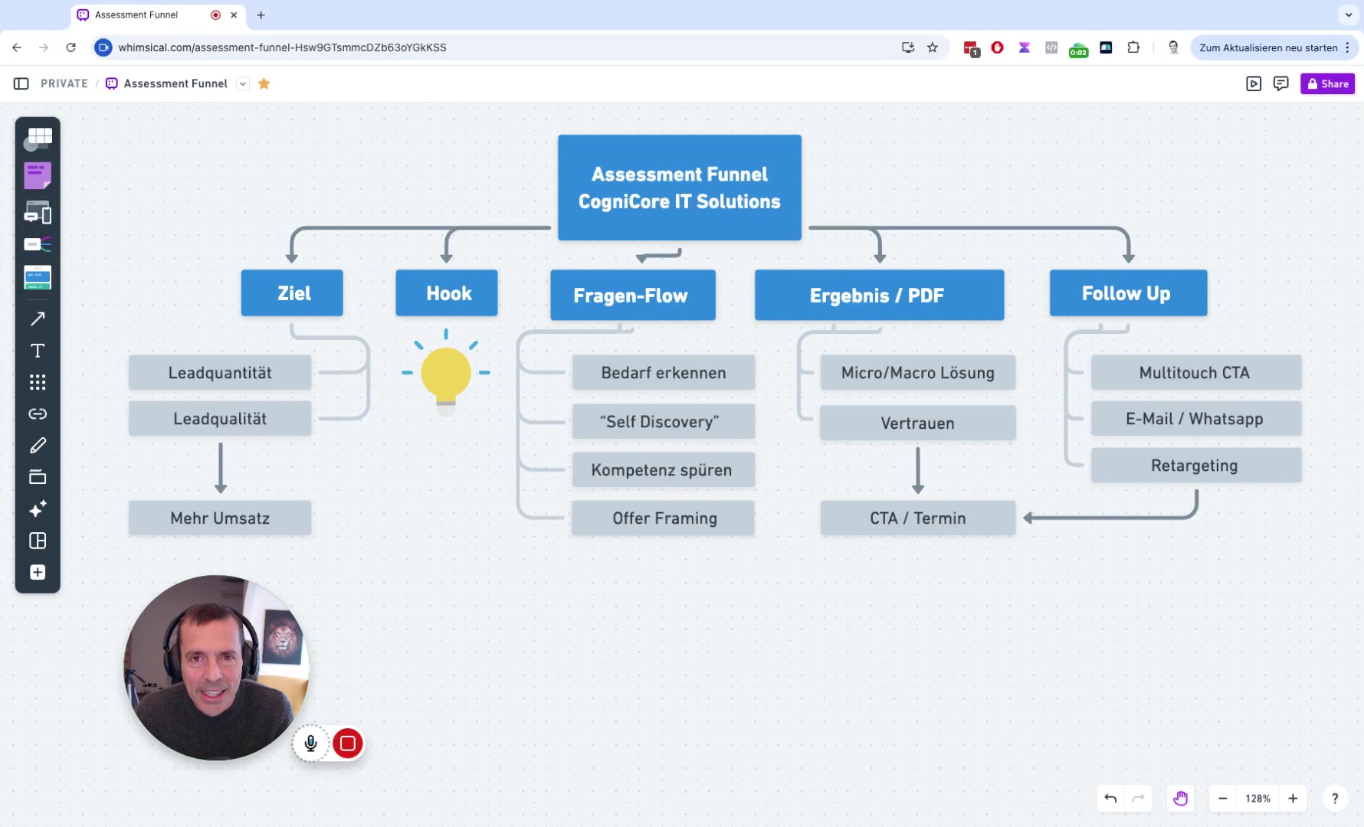This screenshot has width=1364, height=827.
Task: Toggle the microphone on the recording bubble
Action: point(311,744)
